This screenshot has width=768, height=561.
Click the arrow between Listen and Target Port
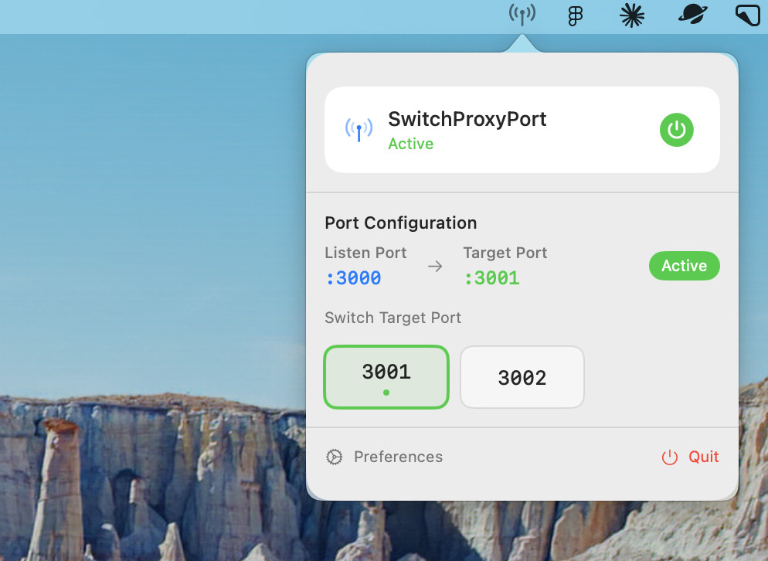pos(435,267)
